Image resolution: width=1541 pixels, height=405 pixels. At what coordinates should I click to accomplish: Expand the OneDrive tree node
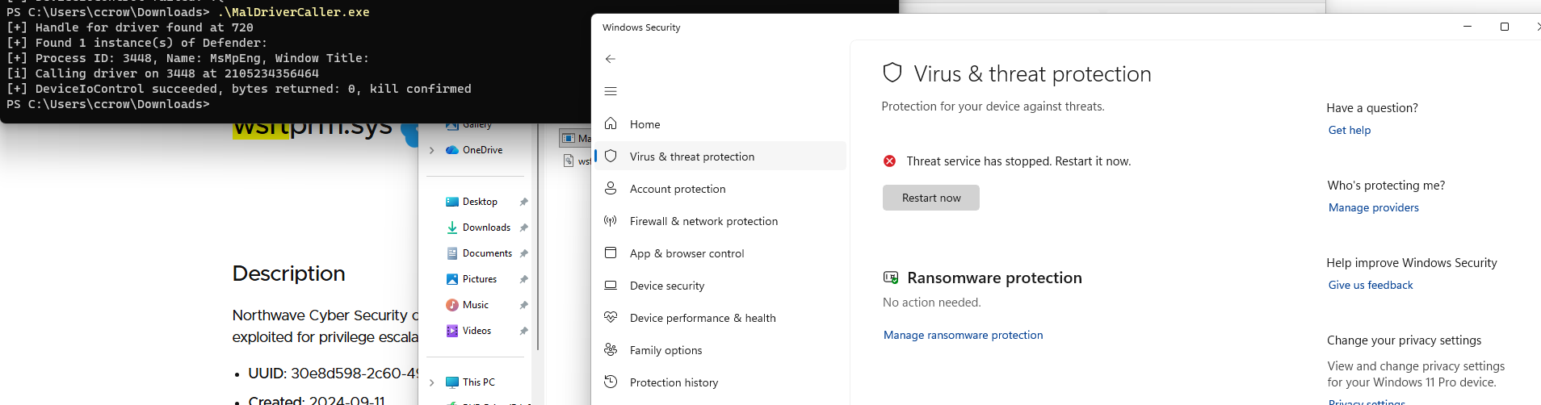[x=432, y=150]
